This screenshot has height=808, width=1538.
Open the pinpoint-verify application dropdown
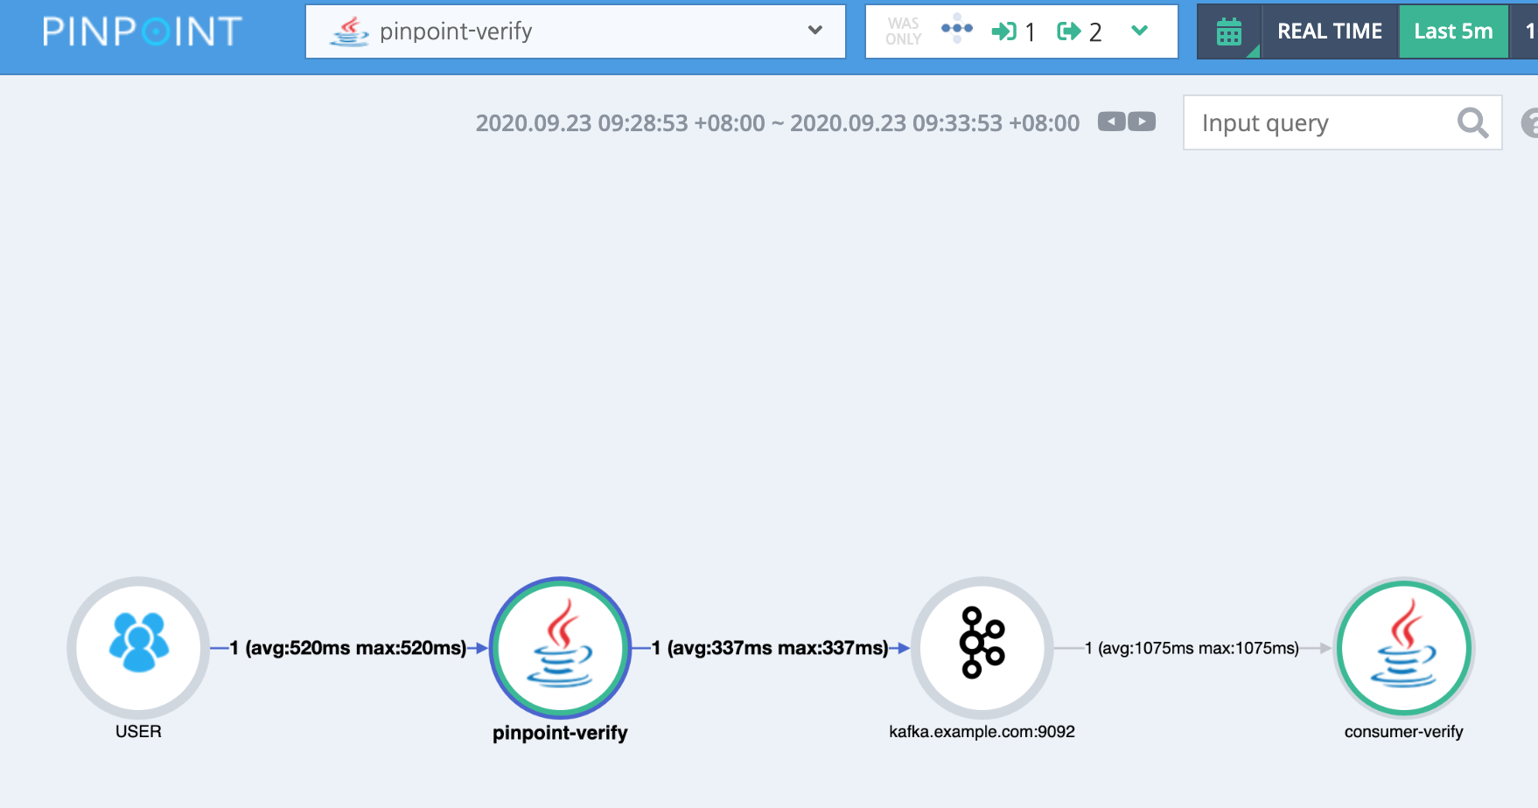click(x=575, y=31)
